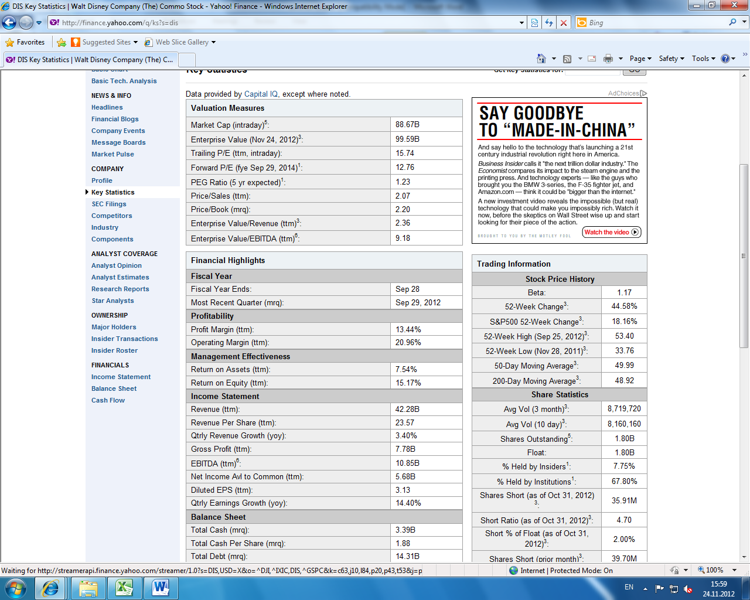Open Excel from the taskbar
This screenshot has height=600, width=750.
(124, 588)
